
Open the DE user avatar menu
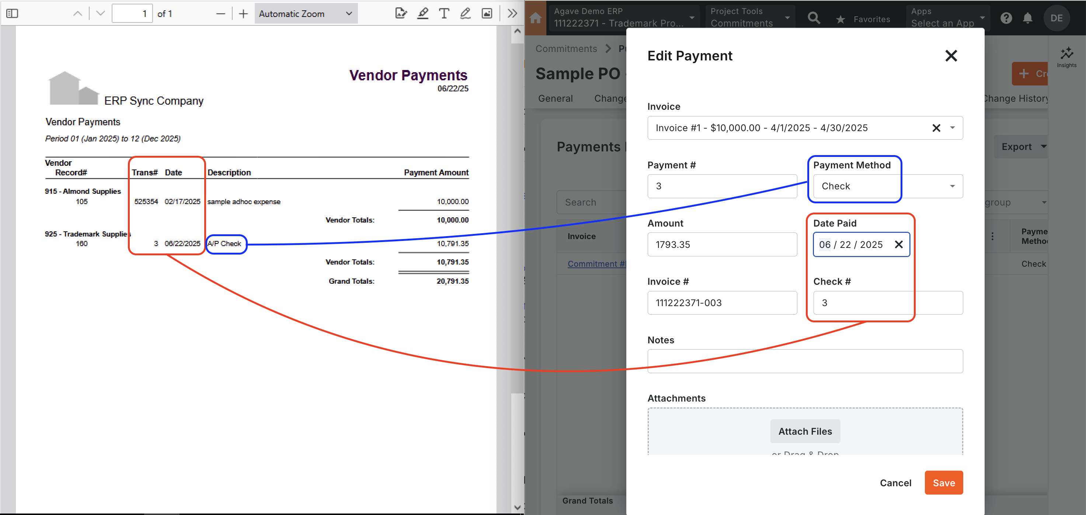tap(1056, 18)
